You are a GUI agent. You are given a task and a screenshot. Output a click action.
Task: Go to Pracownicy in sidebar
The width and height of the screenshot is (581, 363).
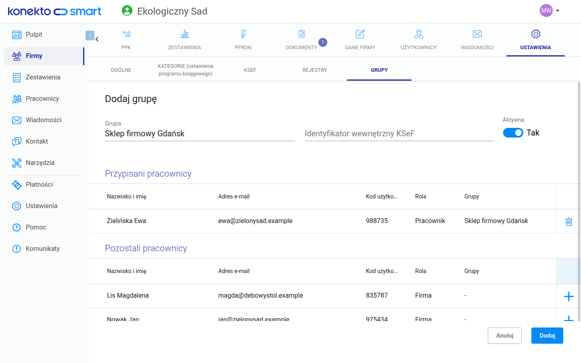(x=44, y=99)
